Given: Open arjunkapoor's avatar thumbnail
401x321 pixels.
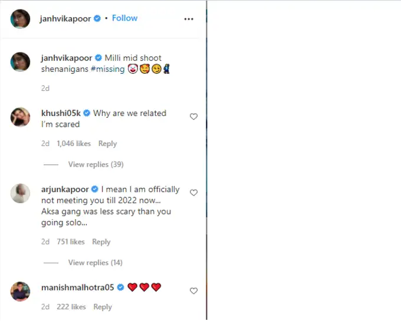Looking at the screenshot, I should tap(20, 193).
